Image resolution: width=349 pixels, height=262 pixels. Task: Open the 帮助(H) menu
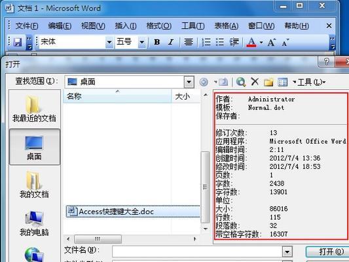[297, 26]
